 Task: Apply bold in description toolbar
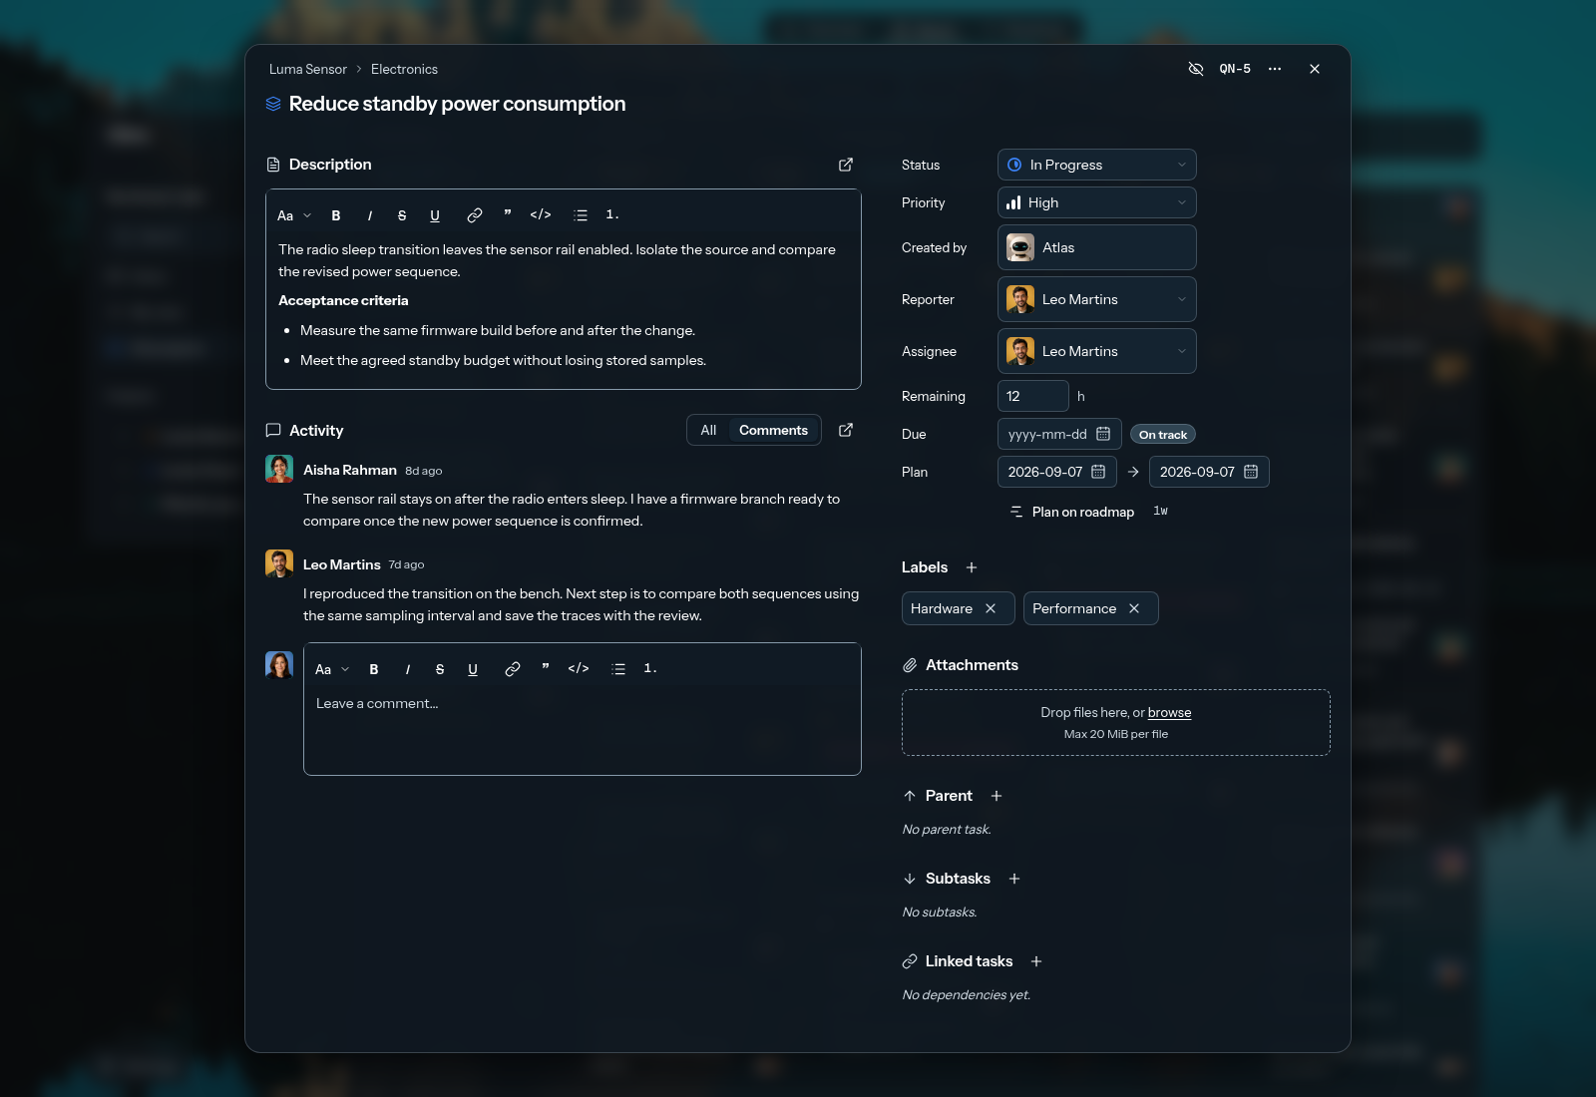point(336,215)
